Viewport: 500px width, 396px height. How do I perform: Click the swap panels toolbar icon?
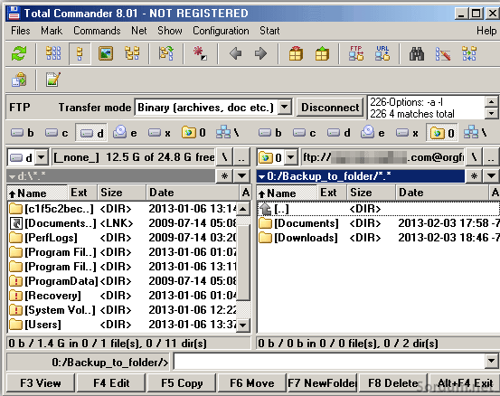166,53
